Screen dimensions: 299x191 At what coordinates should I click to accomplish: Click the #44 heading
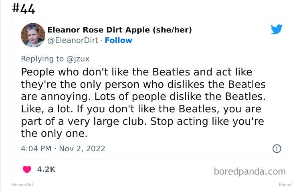coord(24,8)
